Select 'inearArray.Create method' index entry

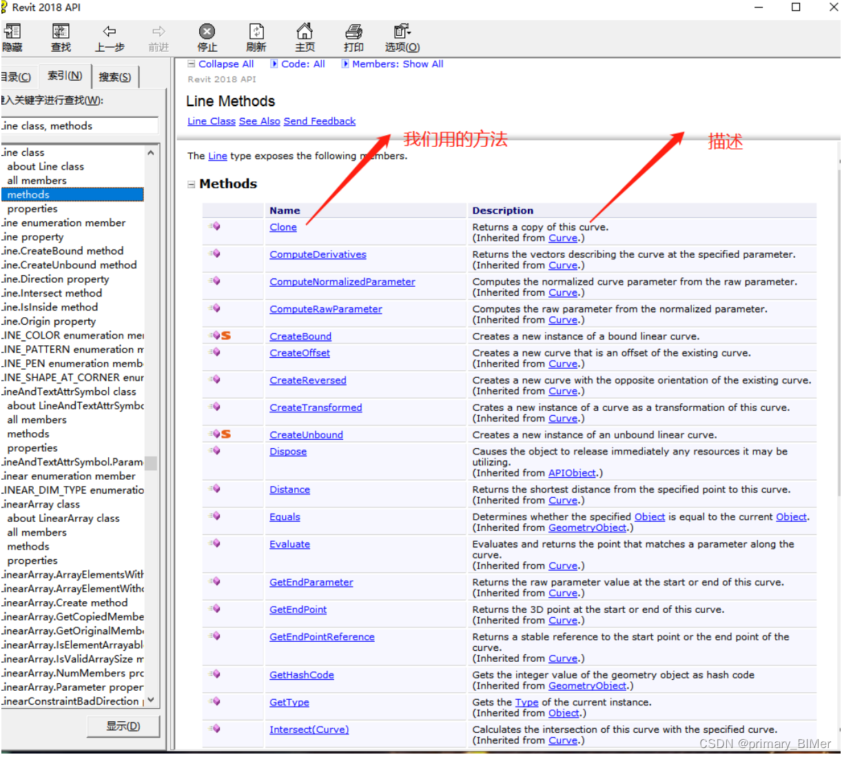(x=65, y=603)
